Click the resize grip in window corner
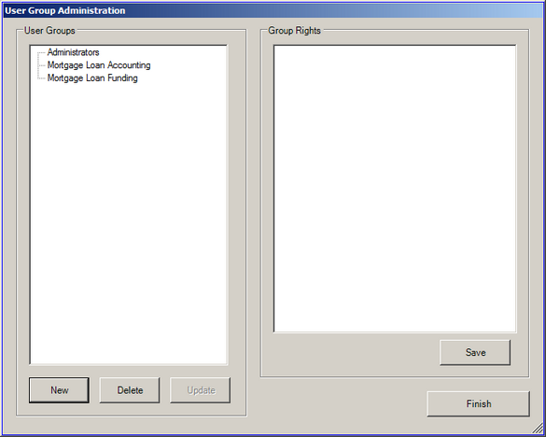Image resolution: width=546 pixels, height=437 pixels. (538, 429)
